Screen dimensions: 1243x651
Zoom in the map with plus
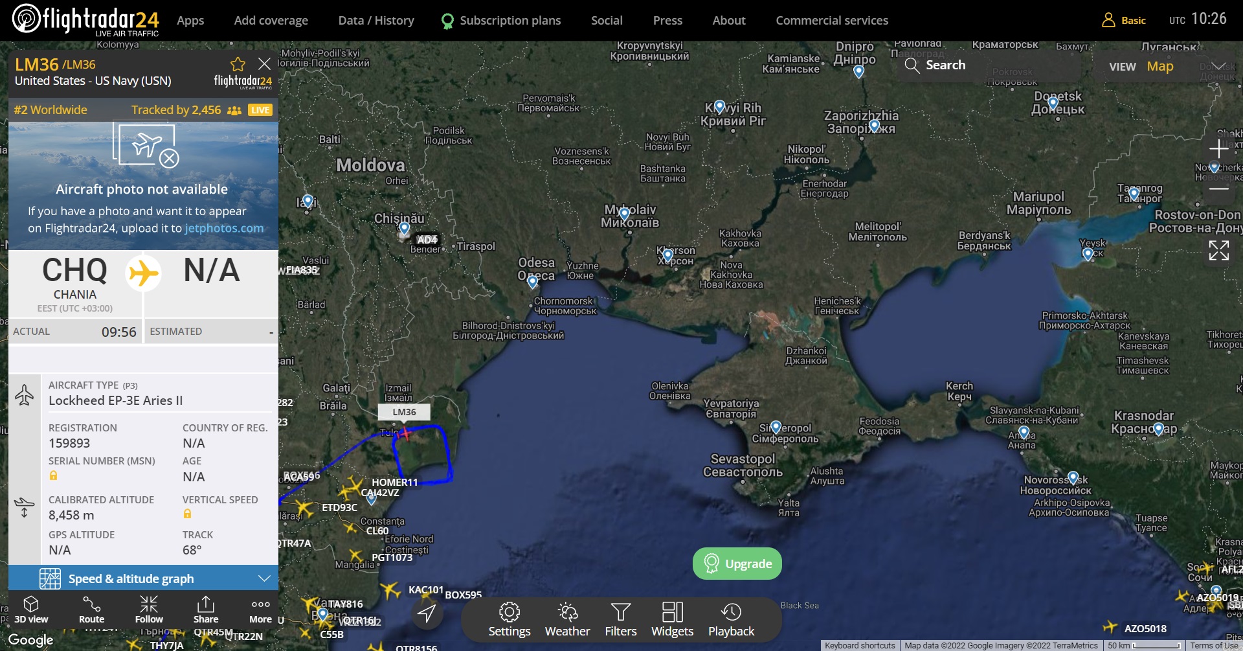coord(1218,148)
